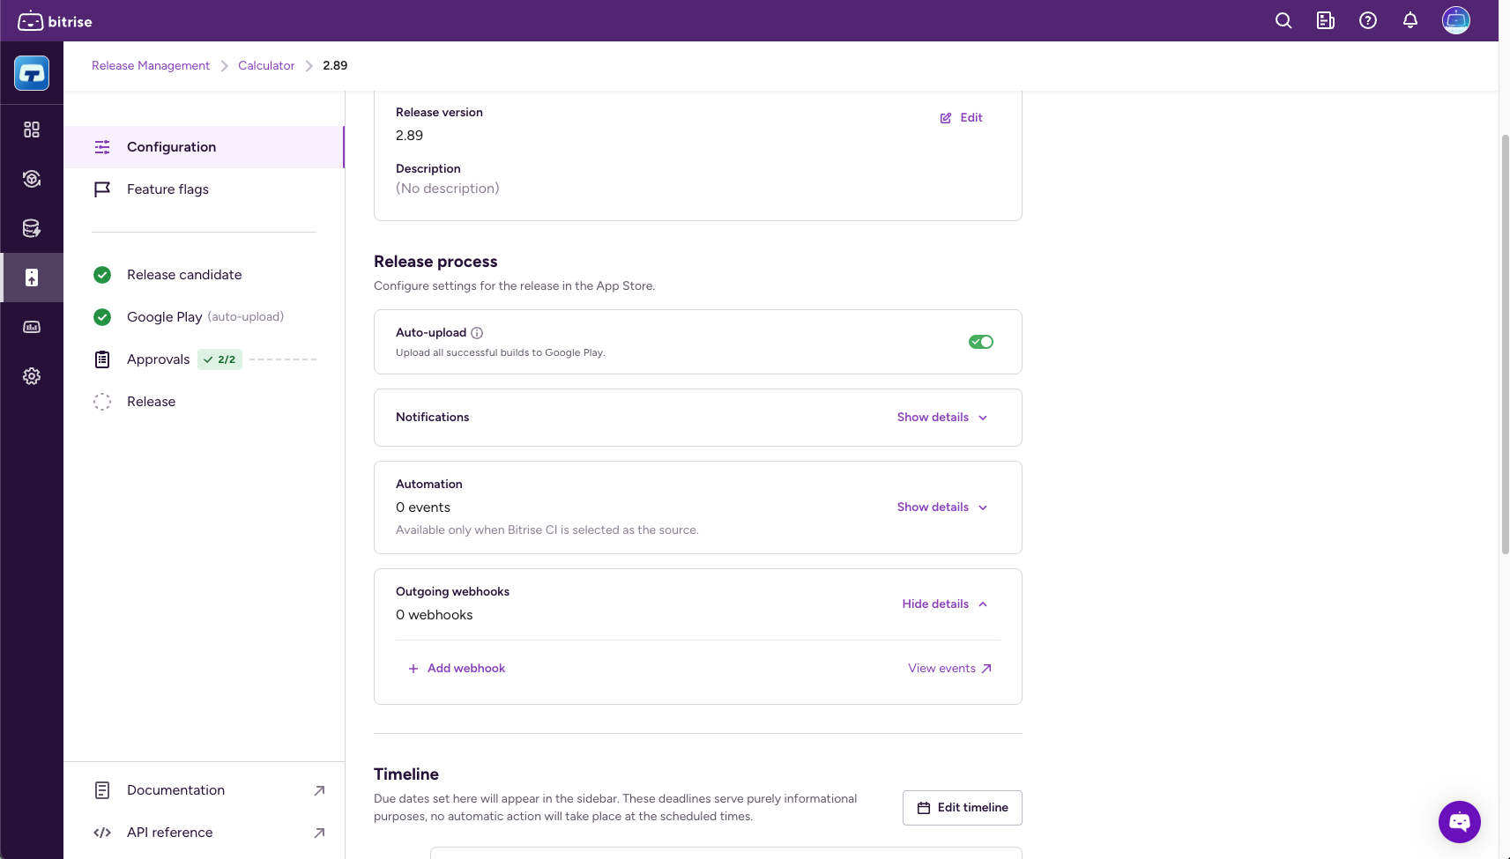Open the help menu question mark icon

1367,20
